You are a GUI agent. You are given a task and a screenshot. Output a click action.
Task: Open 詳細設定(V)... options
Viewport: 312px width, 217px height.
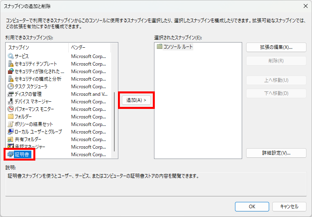(276, 153)
